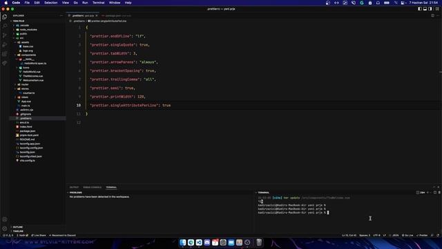Click the Prettier status bar item
Image resolution: width=442 pixels, height=249 pixels.
tap(422, 235)
